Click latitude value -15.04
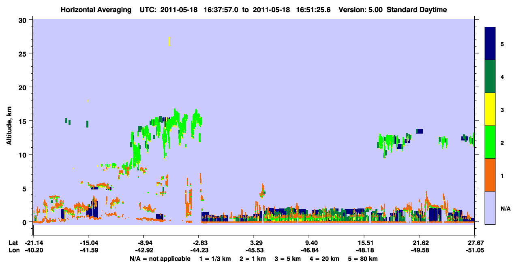This screenshot has height=270, width=527. pos(88,243)
